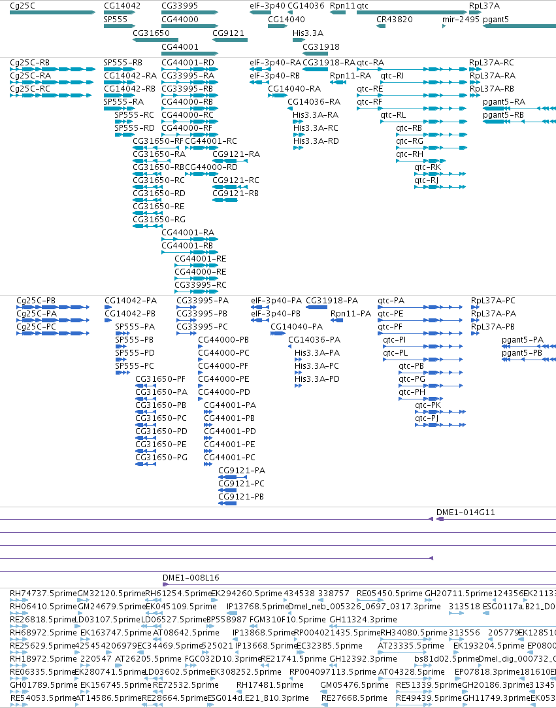
Task: Open the CG44000-PD protein feature
Action: [201, 399]
